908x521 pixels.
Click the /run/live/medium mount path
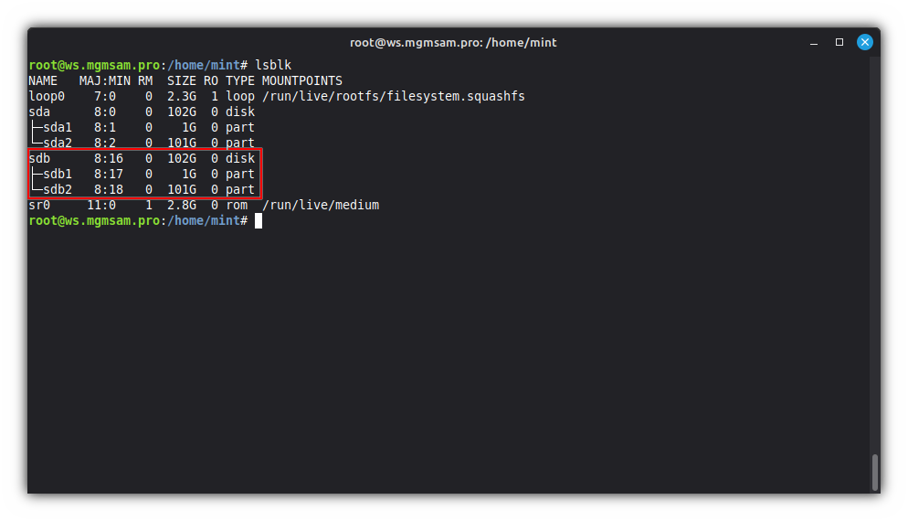(x=320, y=205)
